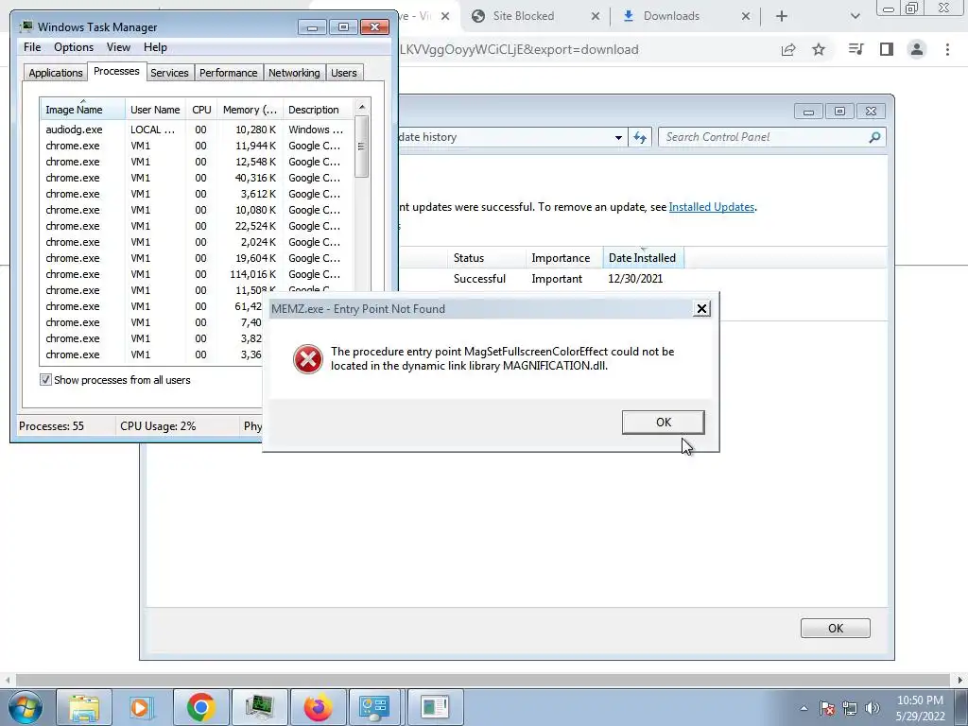The width and height of the screenshot is (968, 726).
Task: Switch to Services tab
Action: point(169,73)
